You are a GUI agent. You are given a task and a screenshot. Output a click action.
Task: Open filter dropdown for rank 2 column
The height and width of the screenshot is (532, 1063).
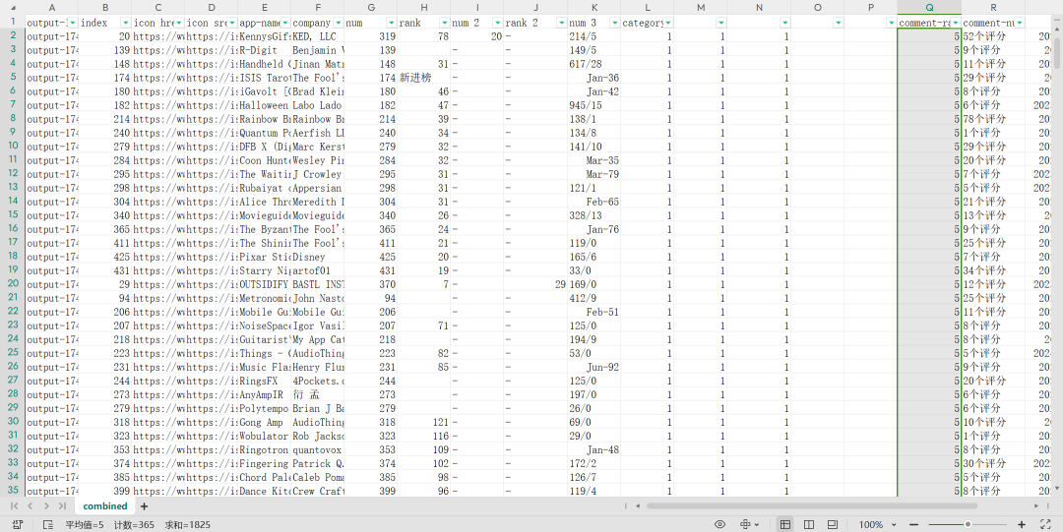pos(561,23)
